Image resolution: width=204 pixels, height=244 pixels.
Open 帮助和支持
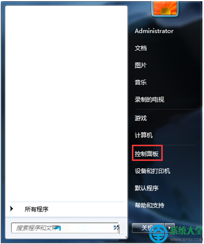point(149,205)
